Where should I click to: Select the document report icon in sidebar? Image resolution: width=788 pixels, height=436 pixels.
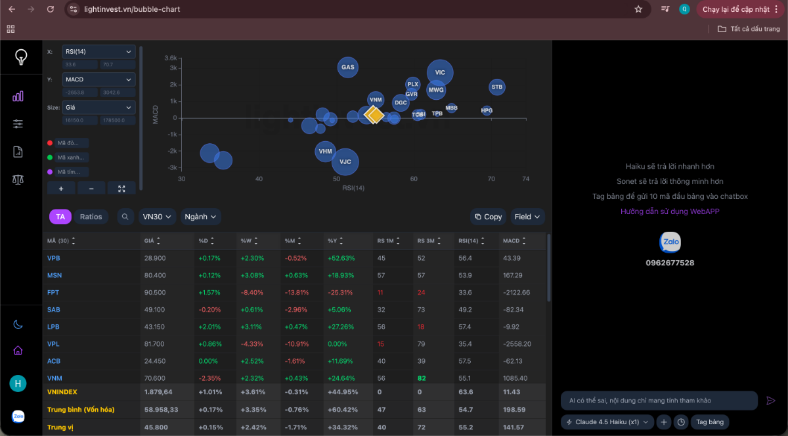pos(18,151)
